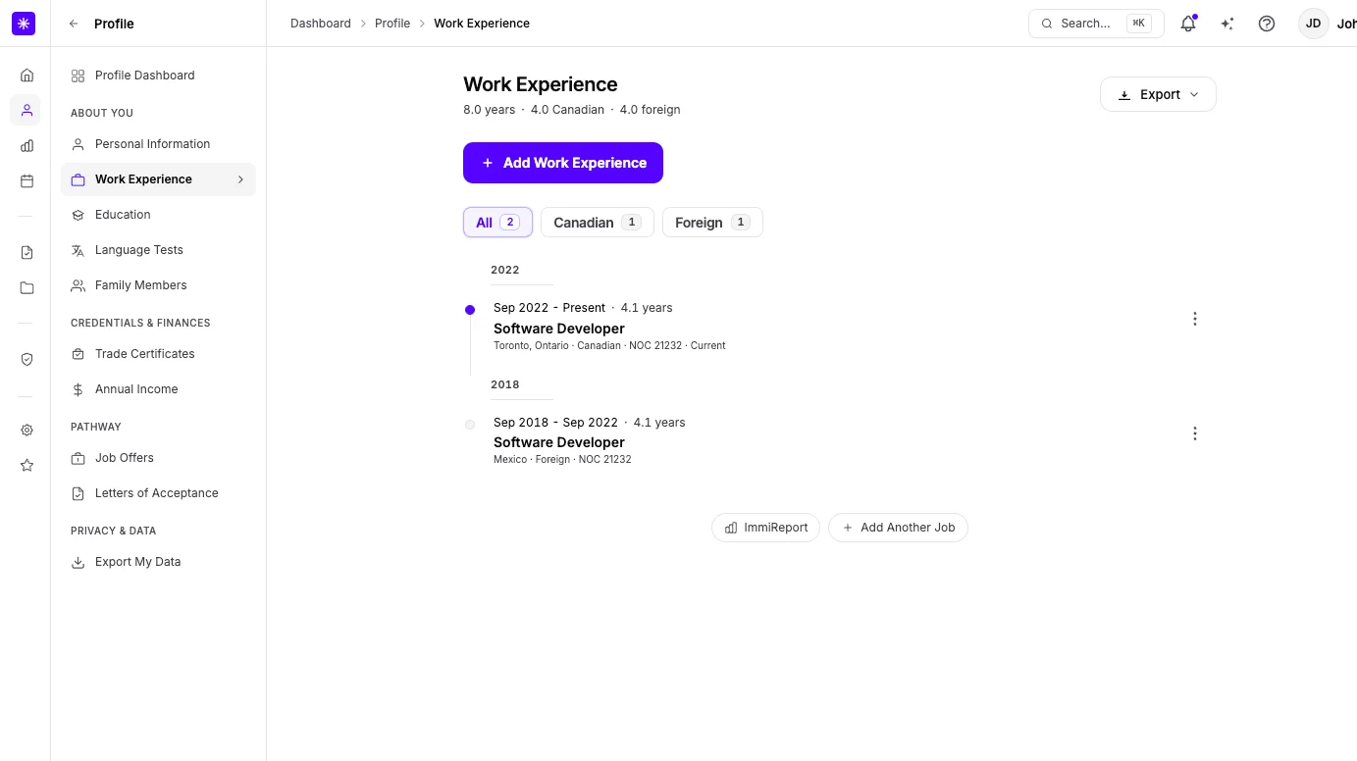Click the "Sep 2018 - Sep 2022" date text
This screenshot has height=761, width=1357.
click(555, 423)
